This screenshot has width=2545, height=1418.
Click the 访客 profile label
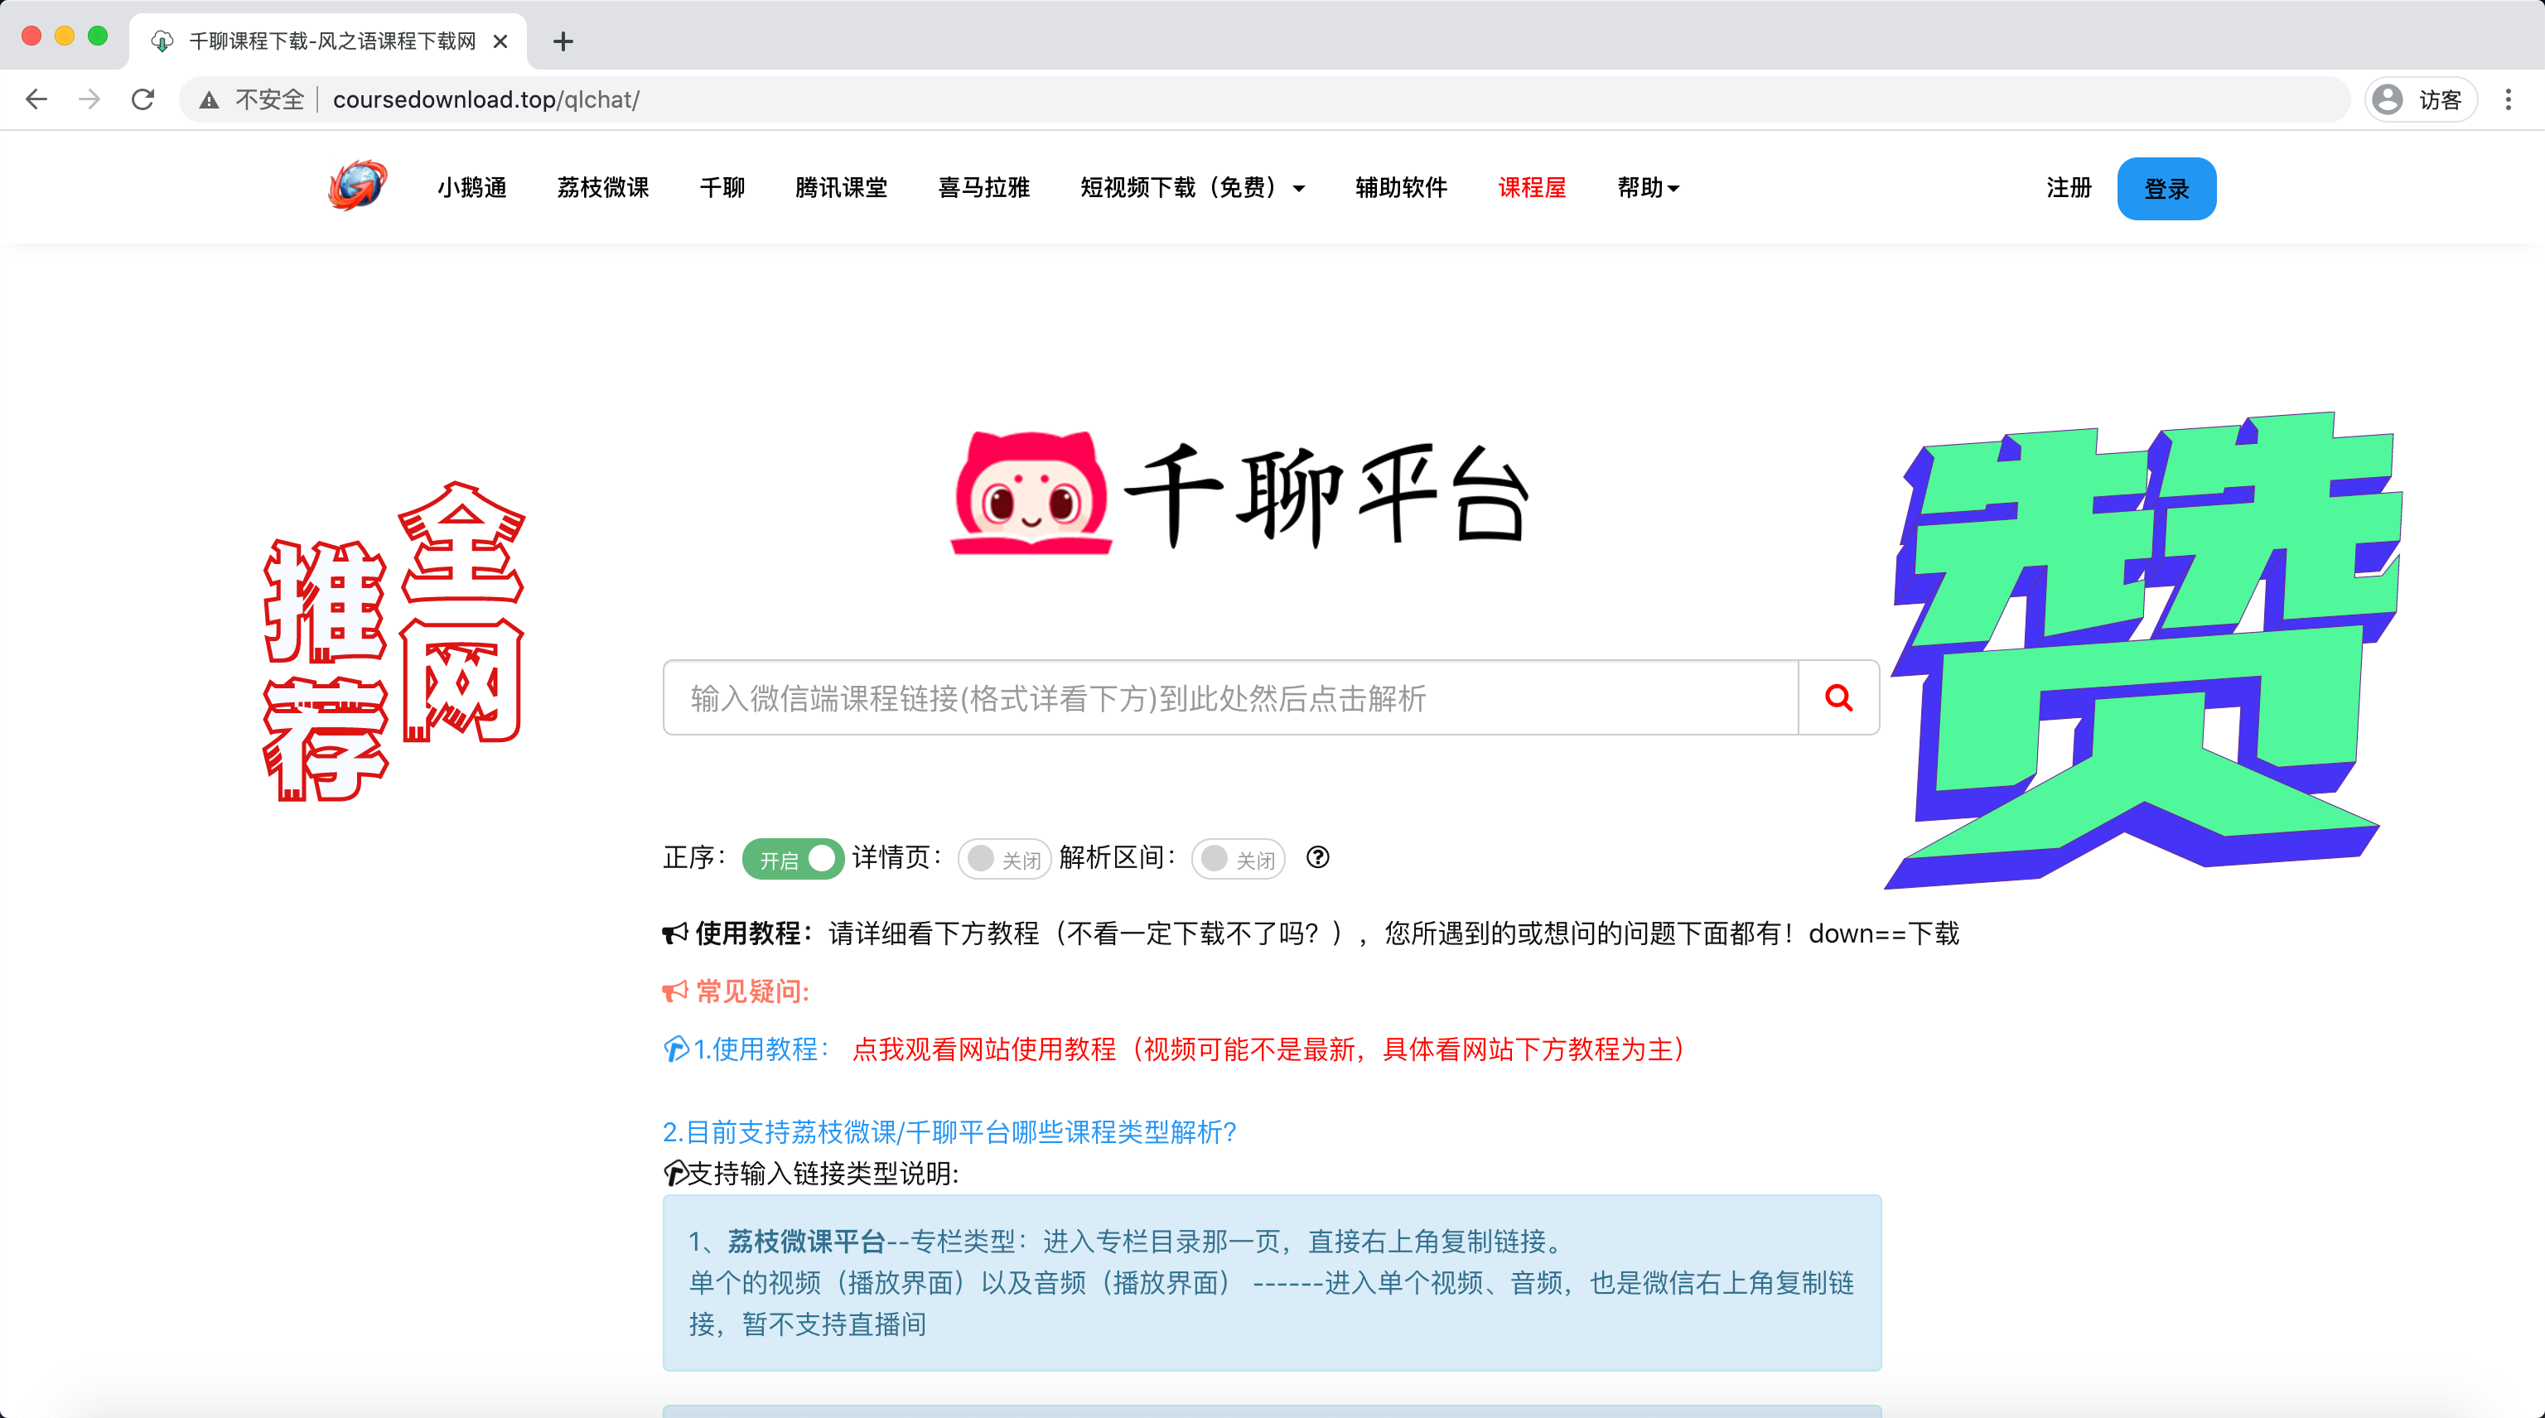pos(2439,99)
